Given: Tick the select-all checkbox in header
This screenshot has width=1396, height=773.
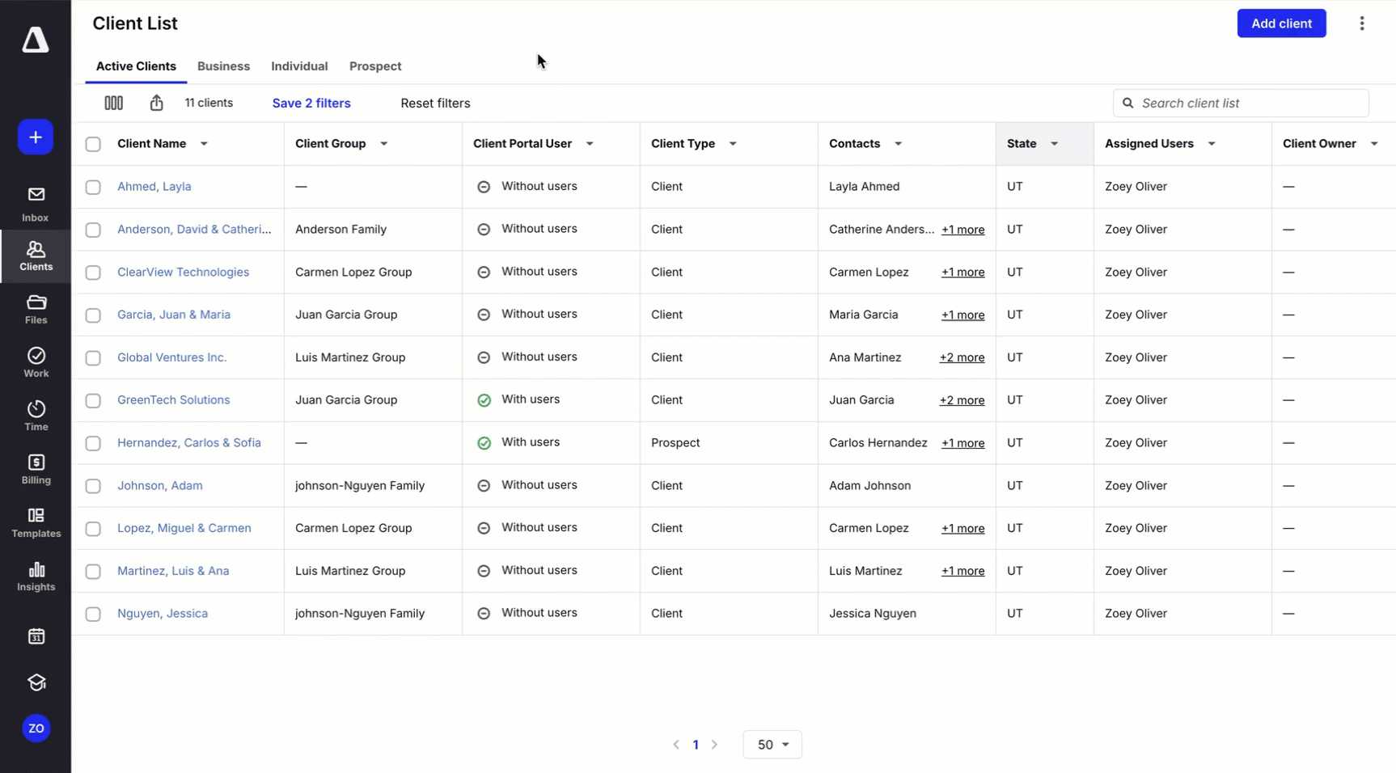Looking at the screenshot, I should (93, 144).
